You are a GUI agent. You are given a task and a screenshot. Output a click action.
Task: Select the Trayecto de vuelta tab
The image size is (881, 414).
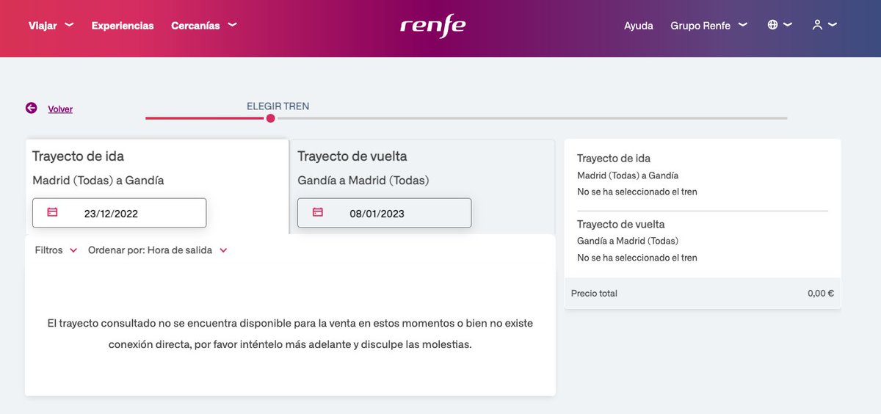(x=422, y=186)
